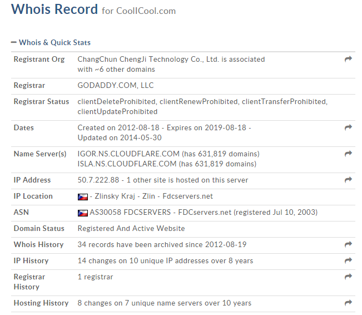Click the arrow icon beside Dates
This screenshot has width=362, height=315.
[348, 127]
